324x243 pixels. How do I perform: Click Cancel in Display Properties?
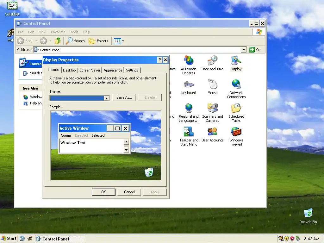click(x=129, y=192)
